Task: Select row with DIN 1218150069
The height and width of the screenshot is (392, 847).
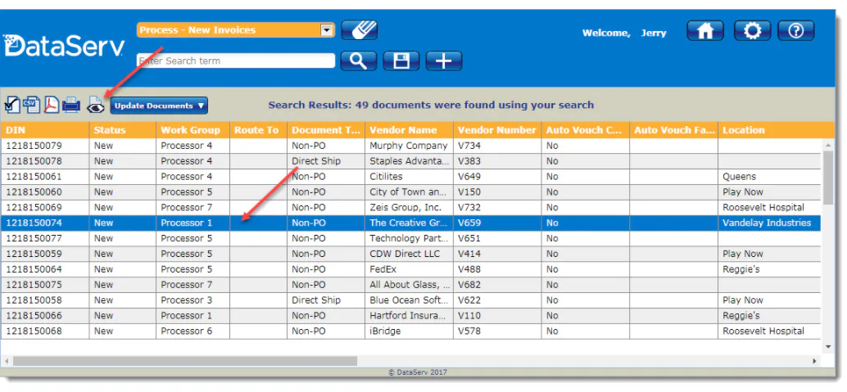Action: [x=410, y=207]
